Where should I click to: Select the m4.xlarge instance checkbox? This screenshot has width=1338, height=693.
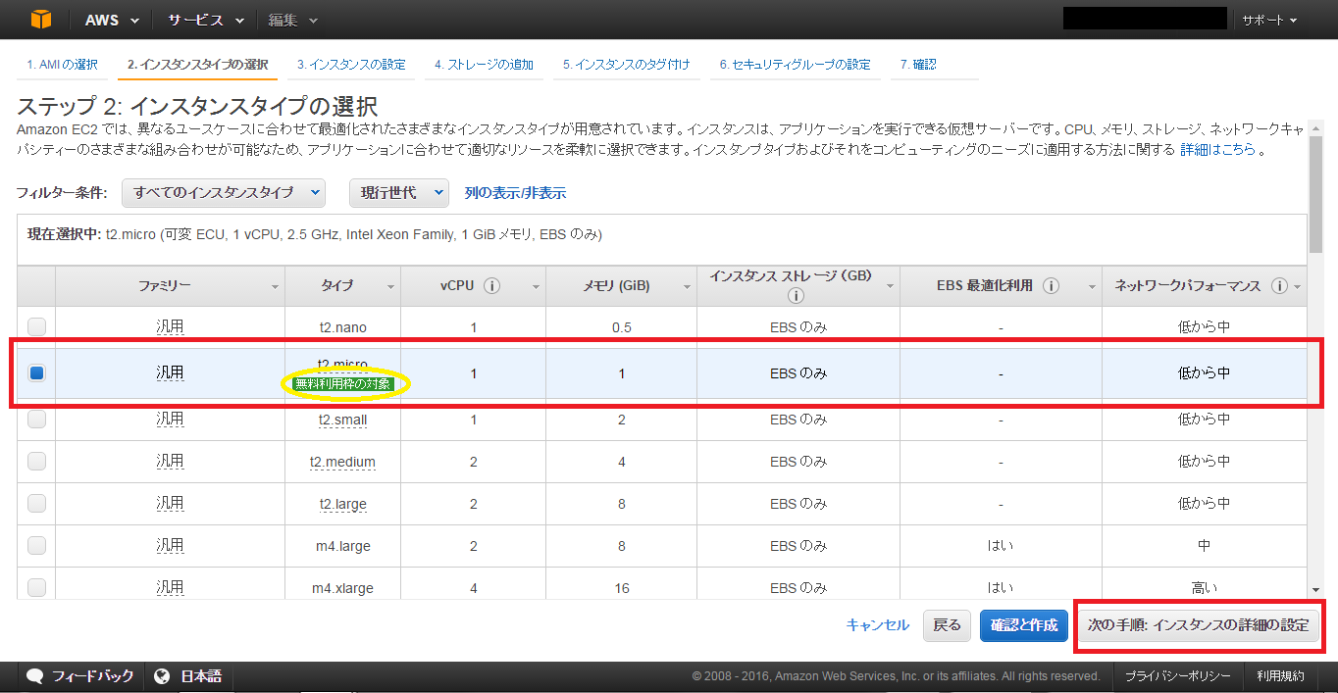pyautogui.click(x=36, y=587)
